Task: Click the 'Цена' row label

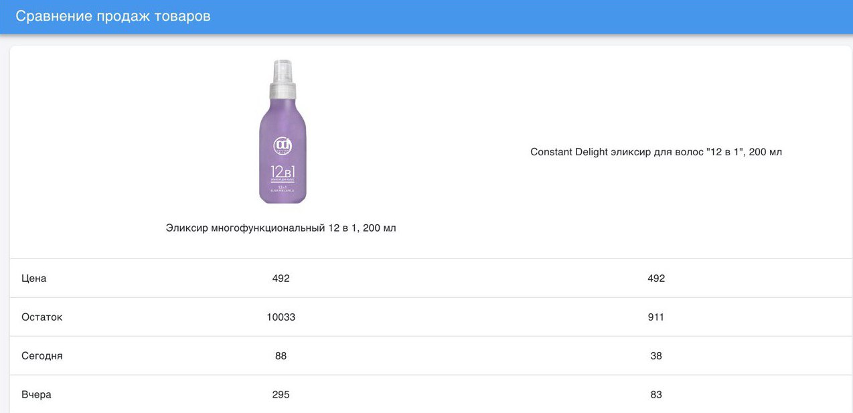Action: pos(34,278)
